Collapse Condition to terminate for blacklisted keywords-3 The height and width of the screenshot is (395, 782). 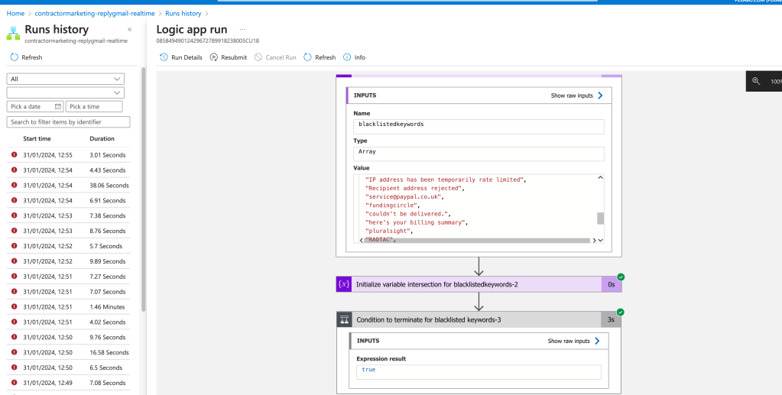[x=479, y=319]
